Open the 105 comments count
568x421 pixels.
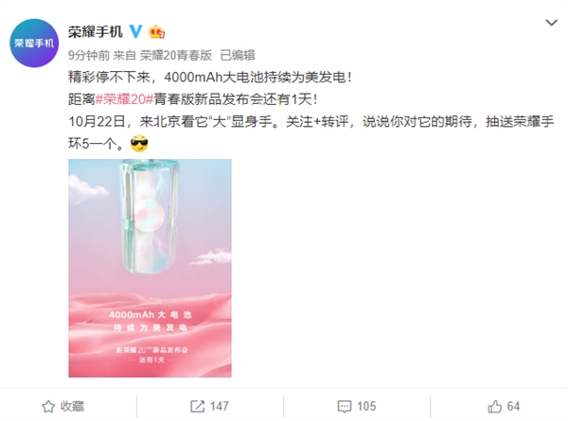pos(366,406)
